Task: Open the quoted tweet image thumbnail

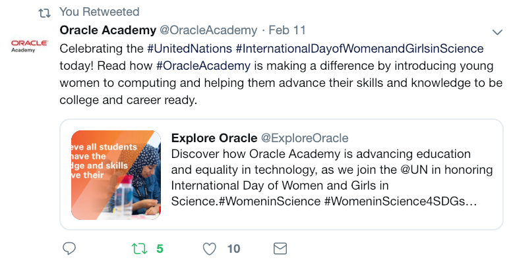Action: 116,174
